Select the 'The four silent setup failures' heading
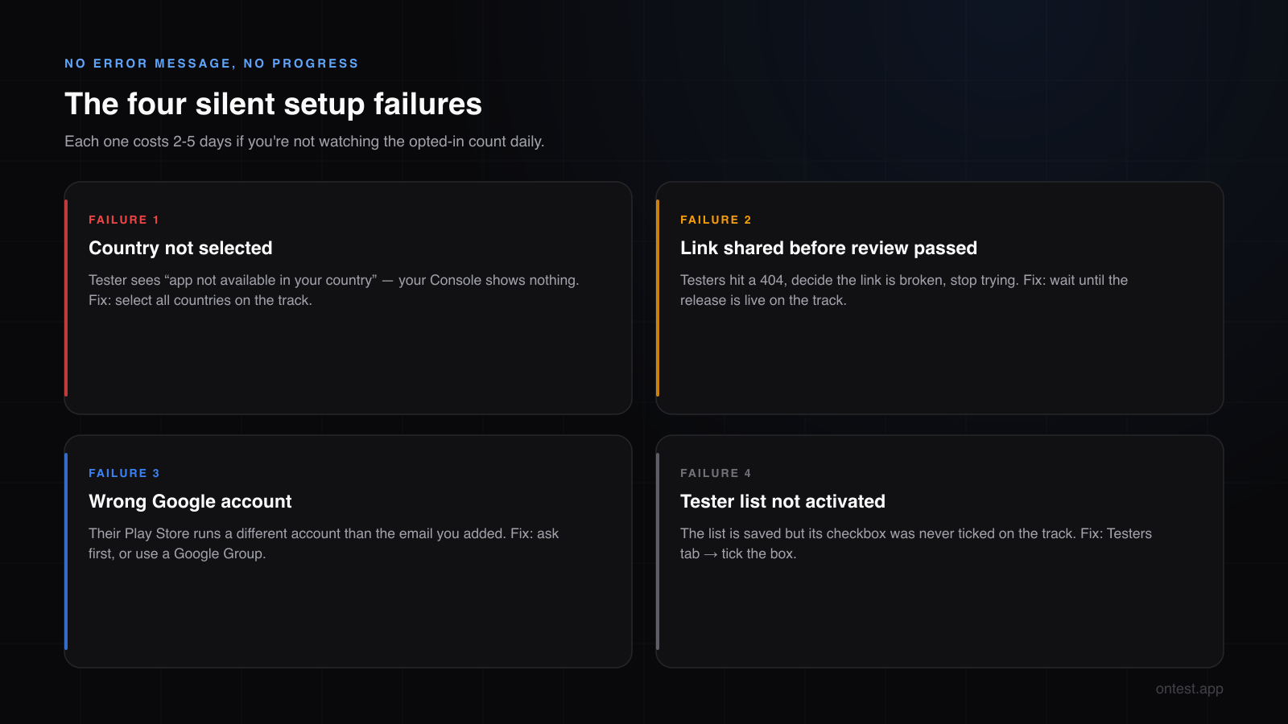 273,105
